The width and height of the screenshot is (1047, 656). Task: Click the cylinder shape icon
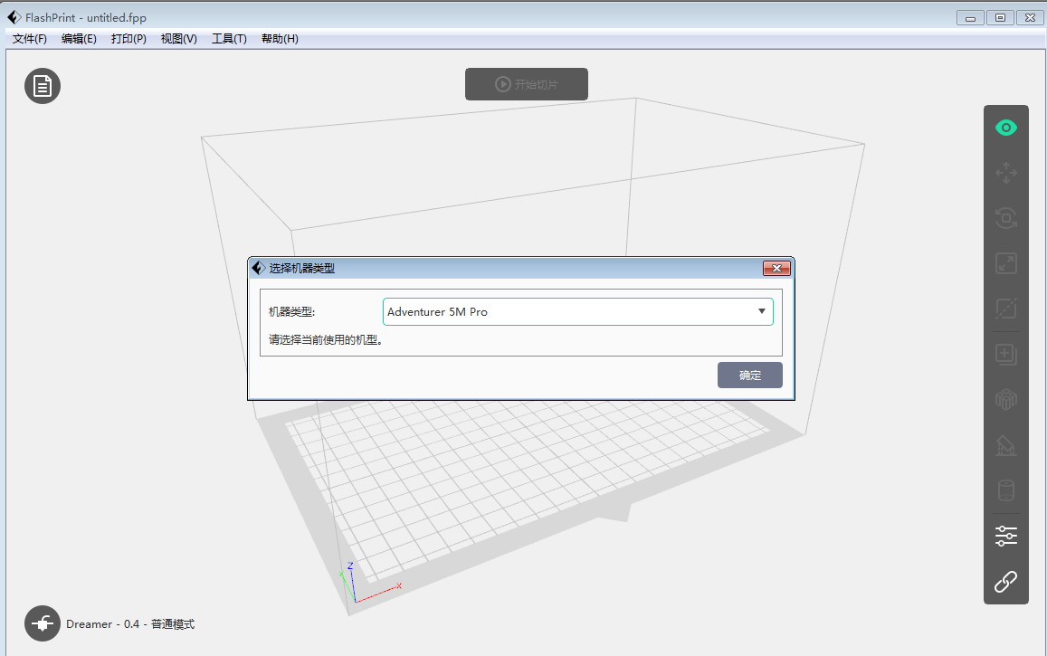1005,490
